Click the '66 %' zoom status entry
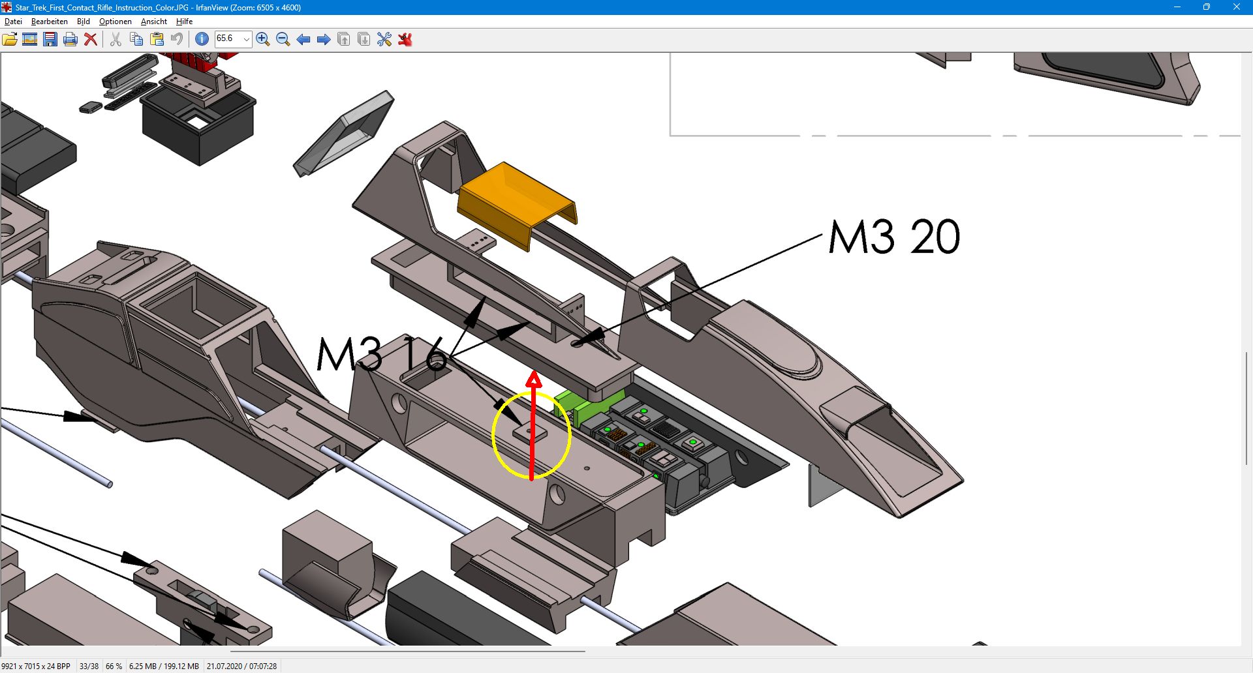1253x673 pixels. pyautogui.click(x=114, y=666)
